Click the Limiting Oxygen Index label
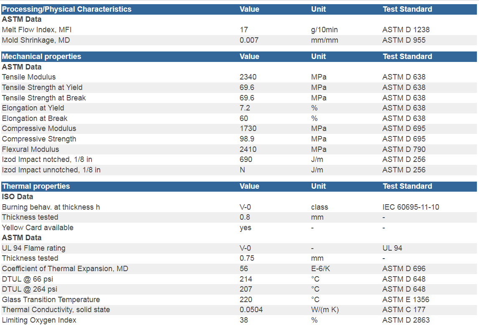The height and width of the screenshot is (331, 479). [39, 320]
